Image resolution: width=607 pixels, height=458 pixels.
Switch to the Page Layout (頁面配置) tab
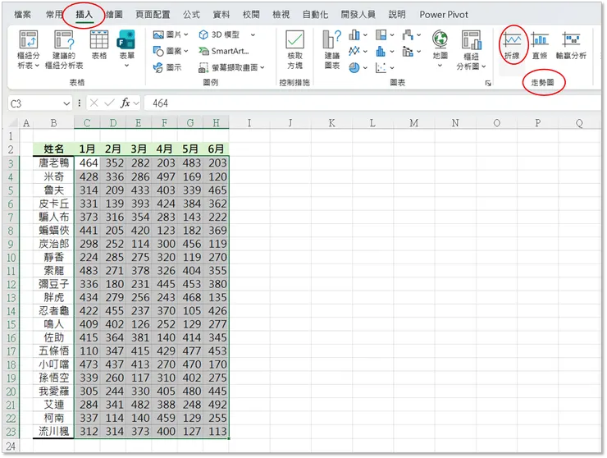(x=153, y=15)
